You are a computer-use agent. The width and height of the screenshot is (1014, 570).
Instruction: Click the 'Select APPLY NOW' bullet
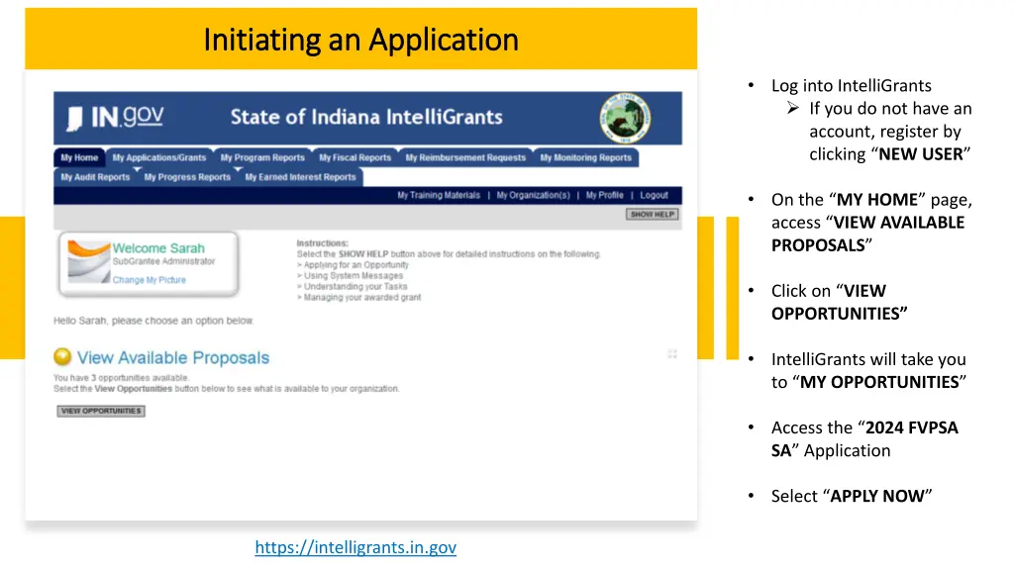(851, 496)
